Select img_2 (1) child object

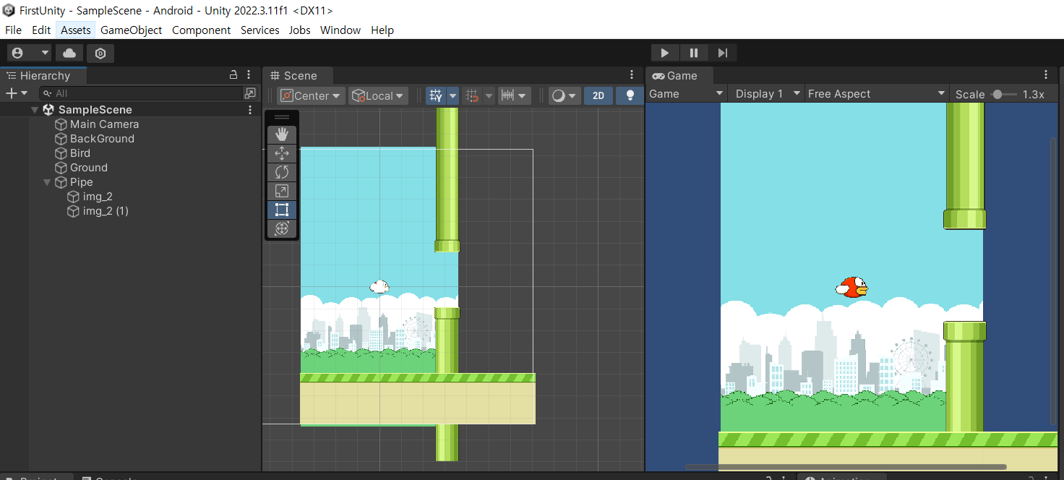(x=106, y=211)
